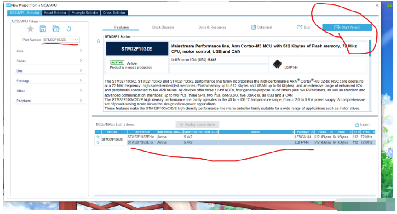Screen dimensions: 397x214
Task: Open the load saved search folder icon
Action: coord(56,29)
